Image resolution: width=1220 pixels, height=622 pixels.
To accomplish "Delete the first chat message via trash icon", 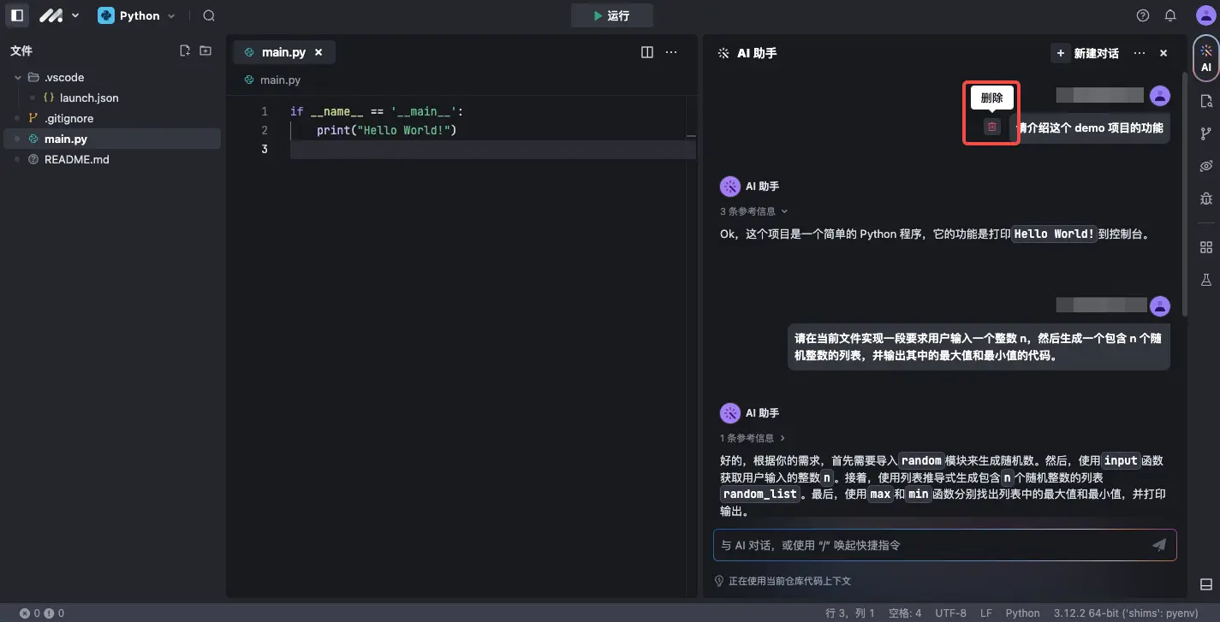I will [992, 127].
